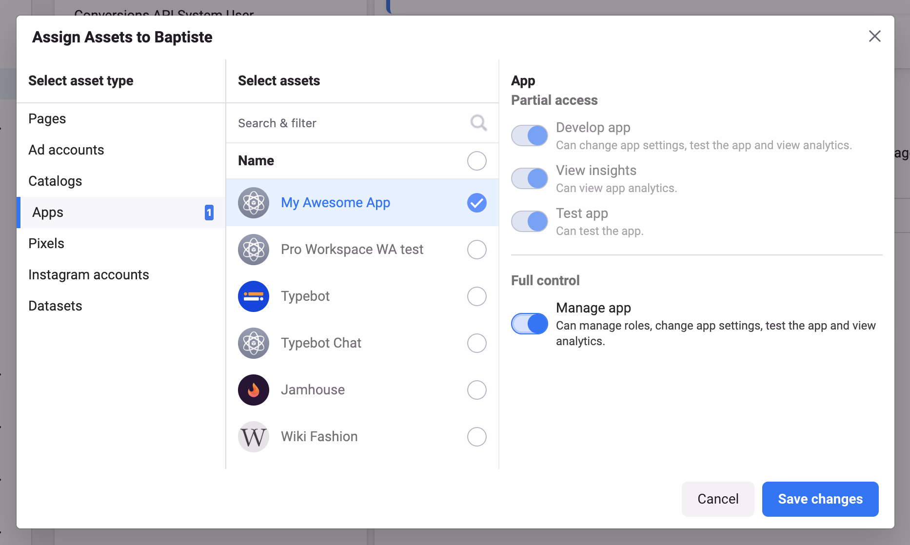Switch to the Pages asset type
Viewport: 910px width, 545px height.
[x=47, y=118]
